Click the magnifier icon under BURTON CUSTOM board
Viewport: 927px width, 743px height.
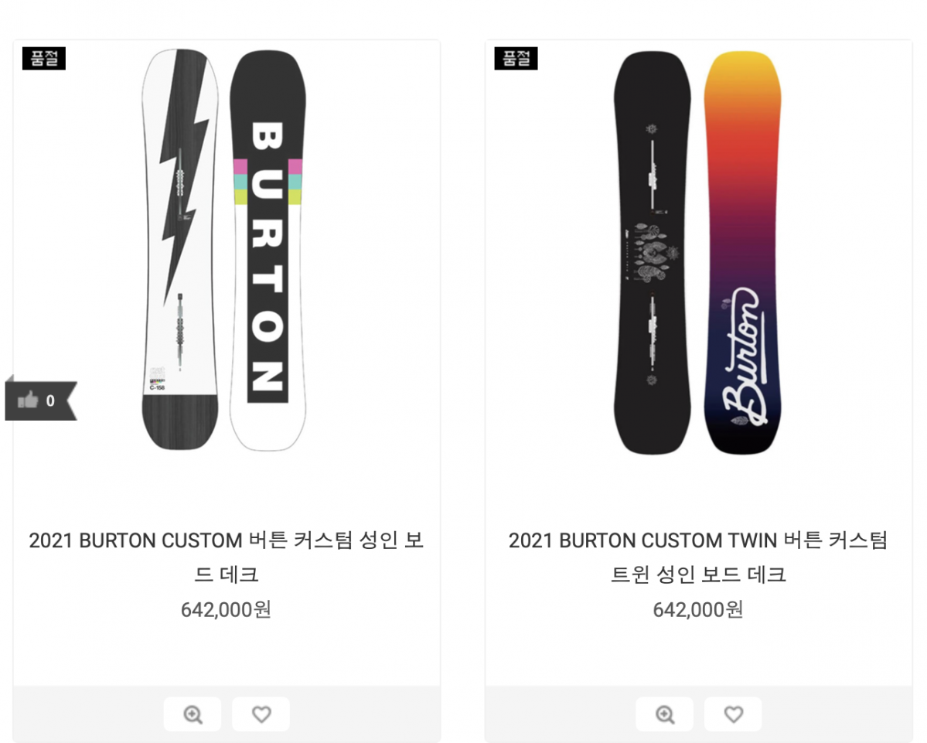point(193,714)
